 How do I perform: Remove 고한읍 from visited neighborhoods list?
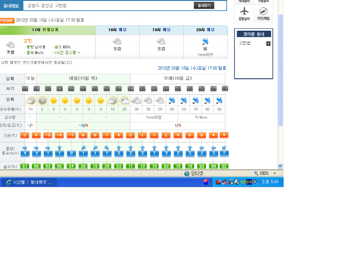point(268,43)
